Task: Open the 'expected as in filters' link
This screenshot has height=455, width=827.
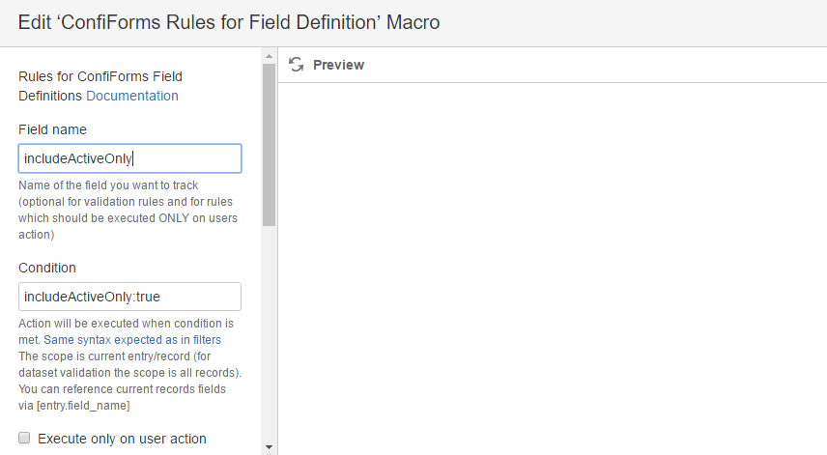Action: (167, 340)
